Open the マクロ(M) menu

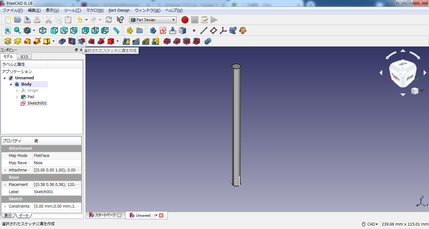click(x=95, y=10)
